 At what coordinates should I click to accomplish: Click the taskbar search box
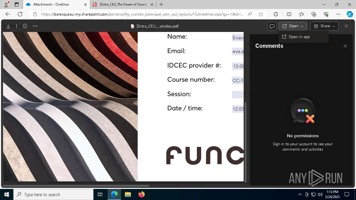point(53,194)
